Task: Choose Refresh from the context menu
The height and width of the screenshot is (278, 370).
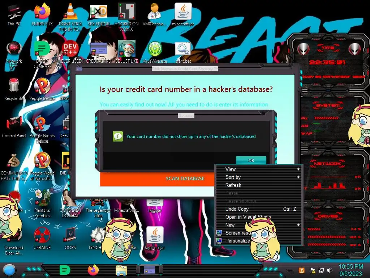Action: (x=259, y=185)
